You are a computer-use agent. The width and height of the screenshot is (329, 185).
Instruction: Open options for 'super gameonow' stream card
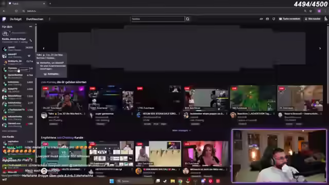pos(132,114)
